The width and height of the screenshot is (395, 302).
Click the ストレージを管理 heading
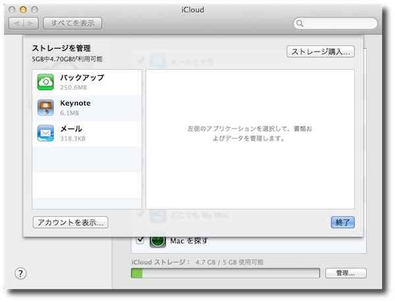click(x=61, y=48)
